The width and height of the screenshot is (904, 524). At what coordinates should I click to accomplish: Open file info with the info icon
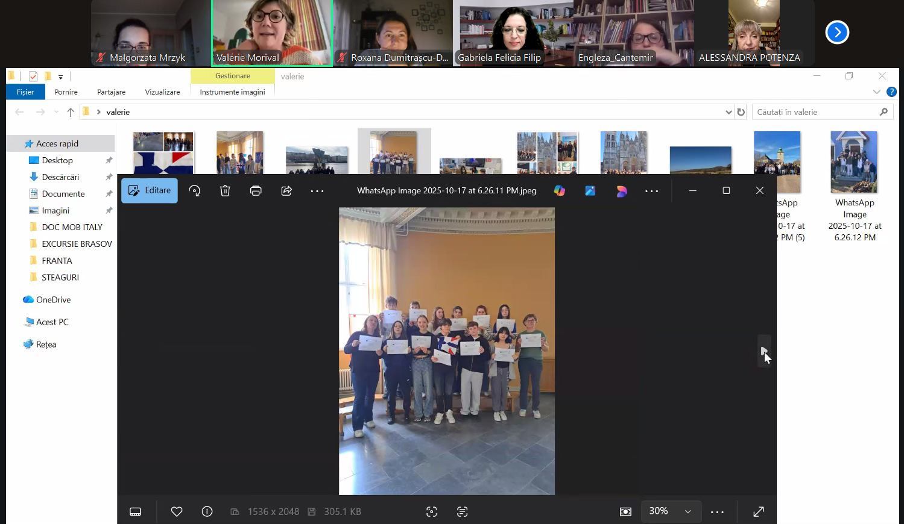tap(207, 511)
